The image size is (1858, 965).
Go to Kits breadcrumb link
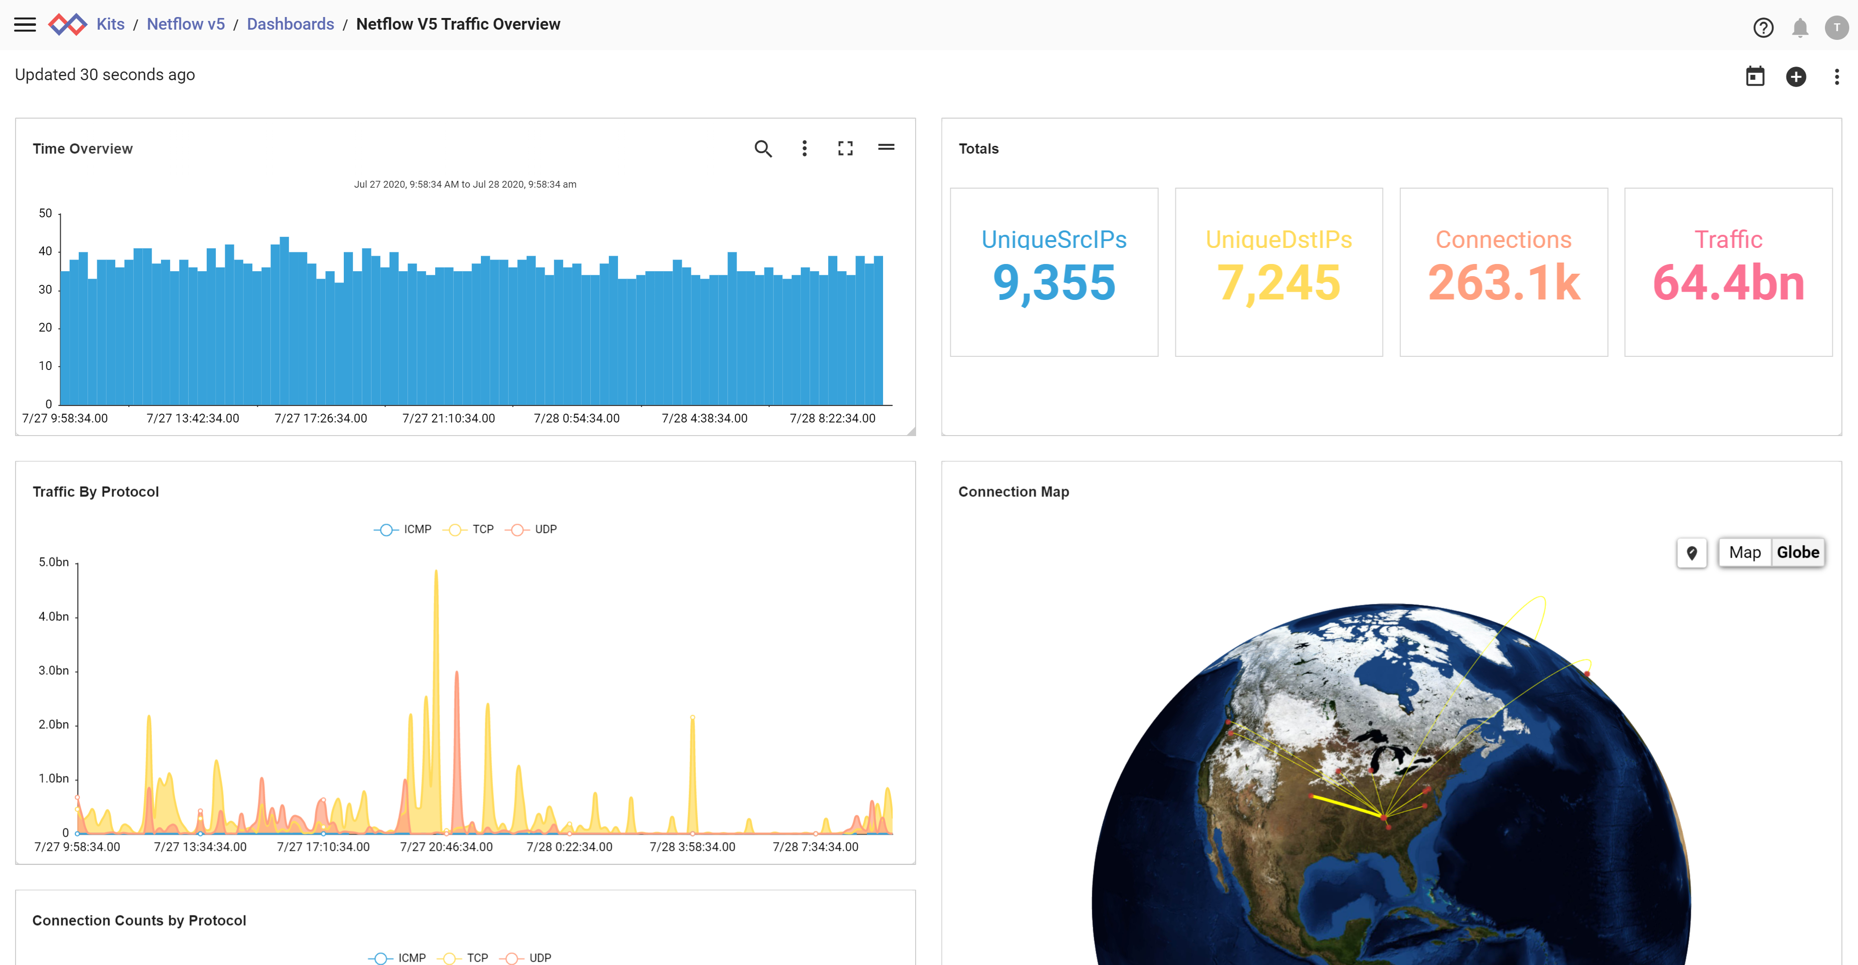pos(110,24)
